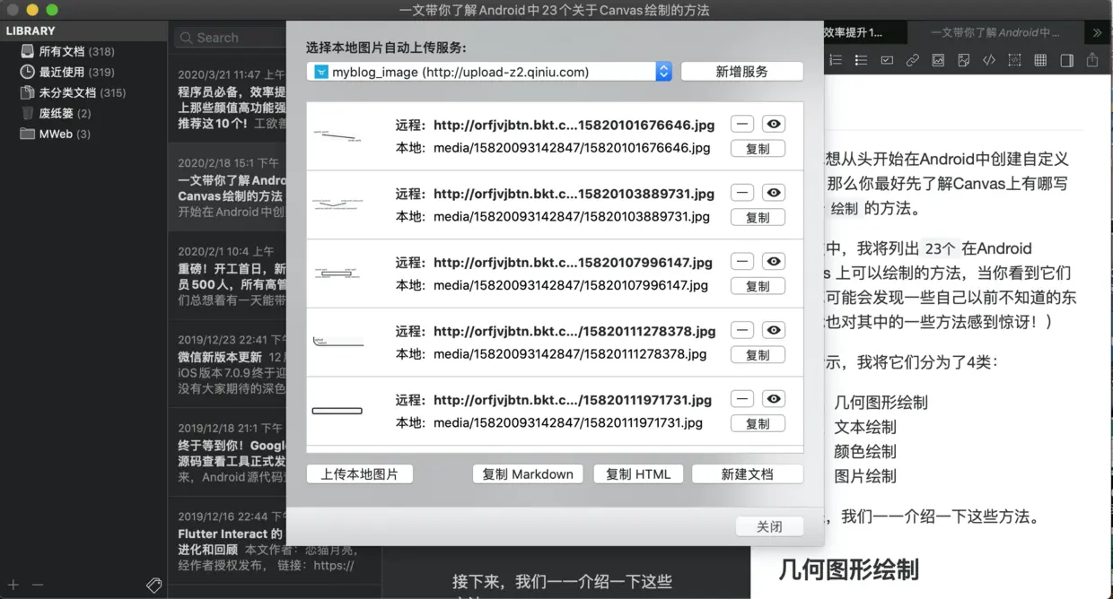Open the upload service dropdown myblog_image

489,72
